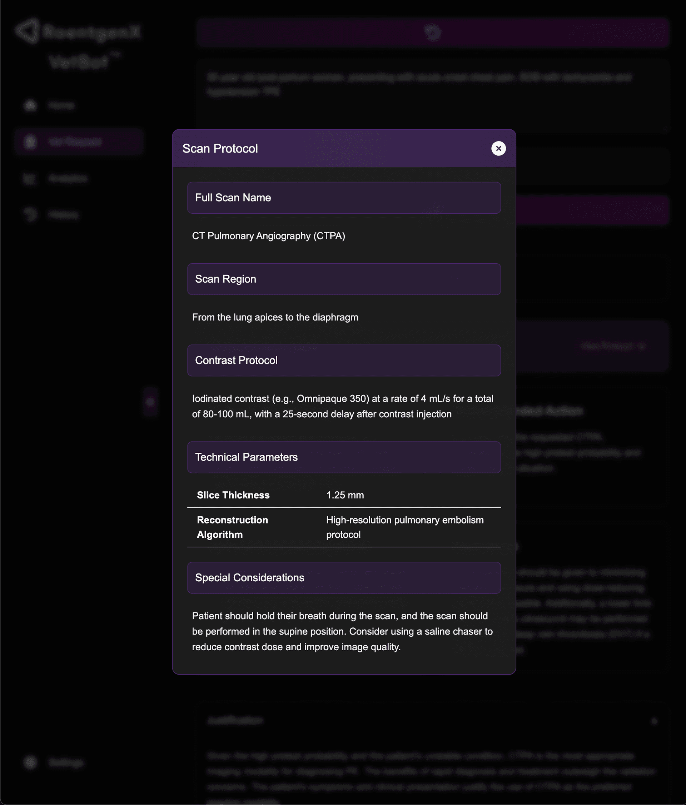Expand the Justification section chevron
The width and height of the screenshot is (686, 805).
coord(654,721)
